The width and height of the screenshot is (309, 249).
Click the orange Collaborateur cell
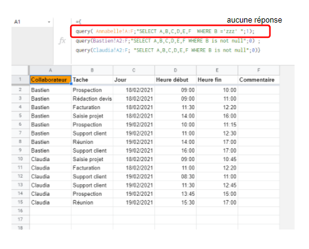[x=51, y=79]
